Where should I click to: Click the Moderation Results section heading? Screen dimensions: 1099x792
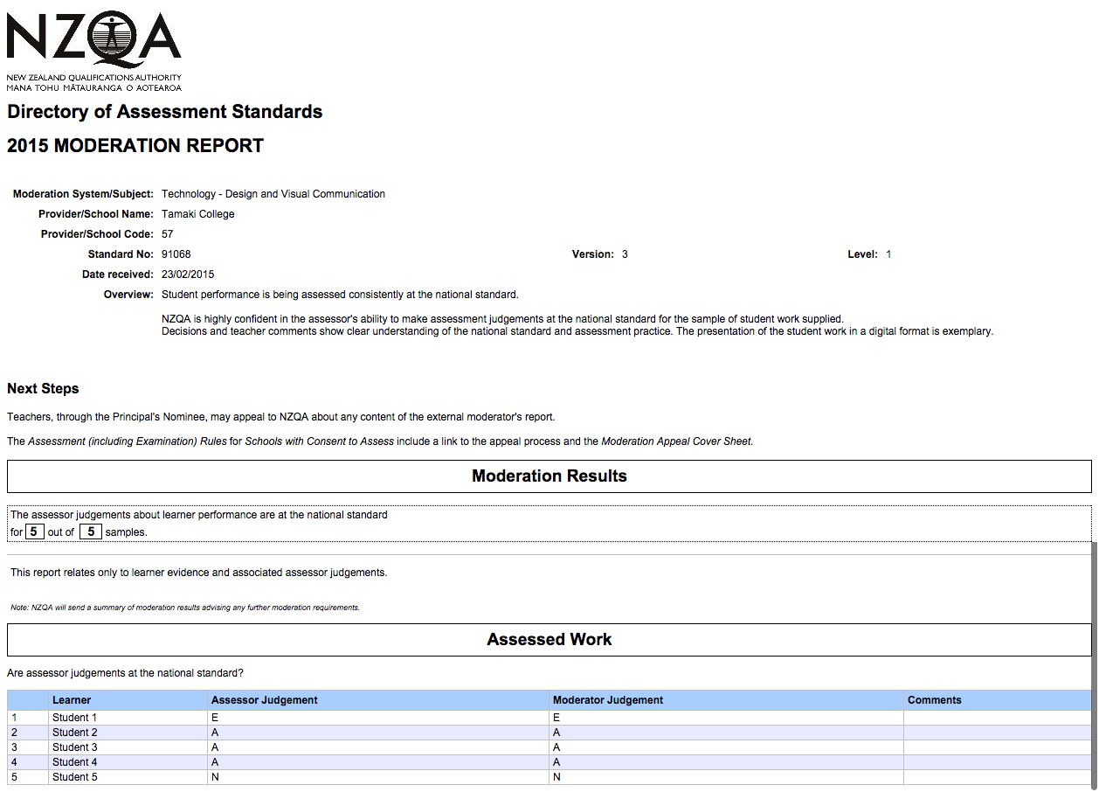[x=549, y=476]
